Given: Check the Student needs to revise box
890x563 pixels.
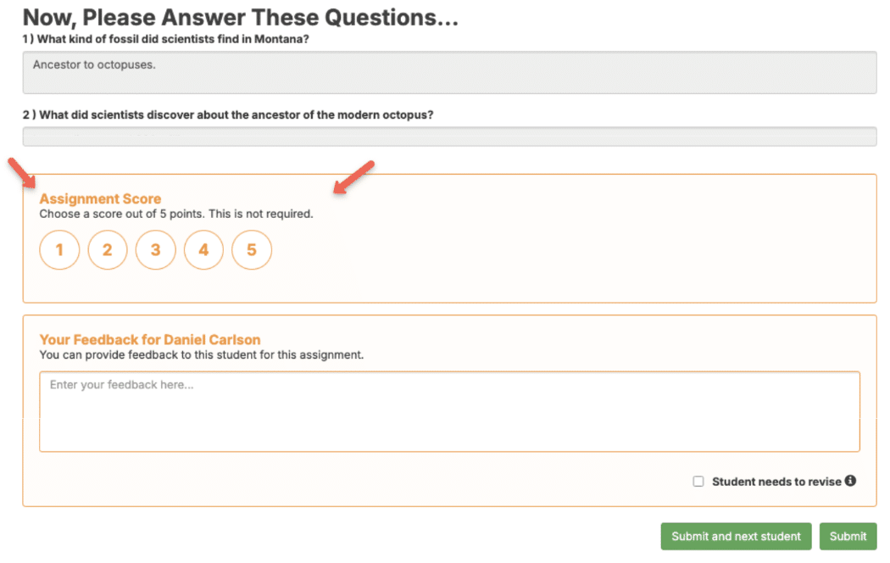Looking at the screenshot, I should [698, 482].
